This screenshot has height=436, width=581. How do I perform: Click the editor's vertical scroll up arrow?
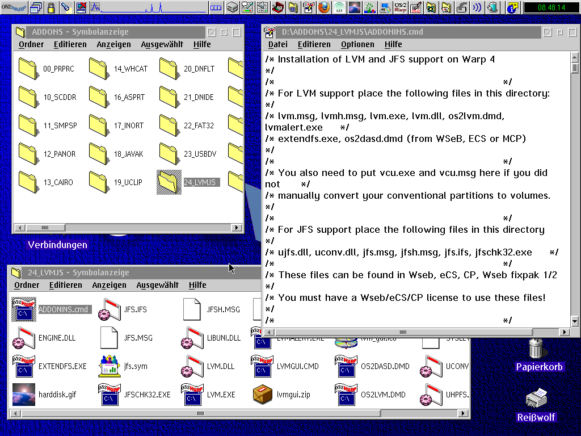click(575, 57)
